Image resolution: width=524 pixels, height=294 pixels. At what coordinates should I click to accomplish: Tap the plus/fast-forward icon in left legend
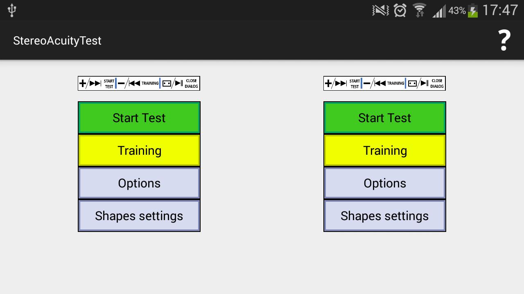click(90, 83)
